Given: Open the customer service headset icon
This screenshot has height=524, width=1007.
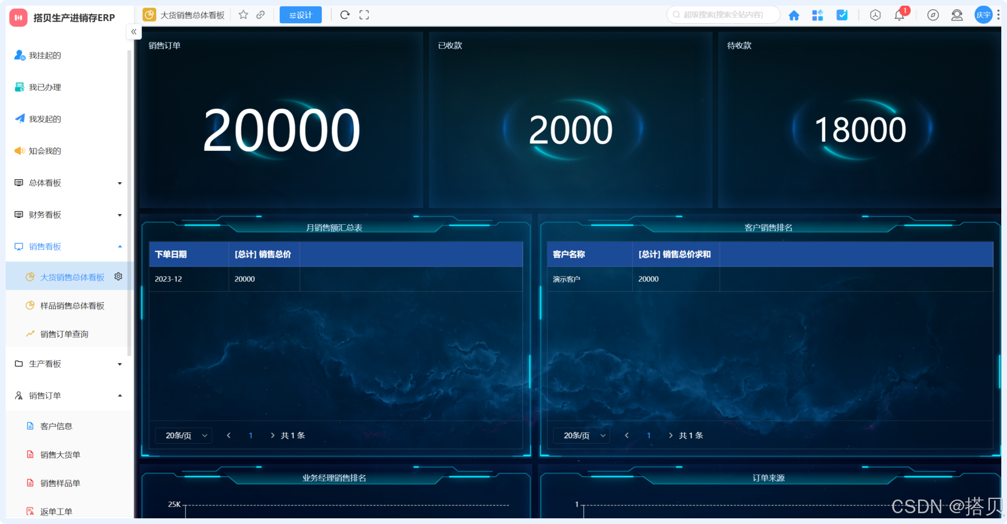Looking at the screenshot, I should 957,15.
